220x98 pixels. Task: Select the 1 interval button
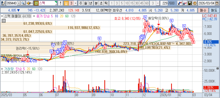coord(112,3)
